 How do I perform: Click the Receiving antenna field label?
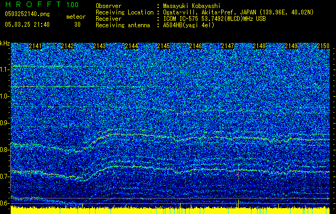click(x=123, y=25)
